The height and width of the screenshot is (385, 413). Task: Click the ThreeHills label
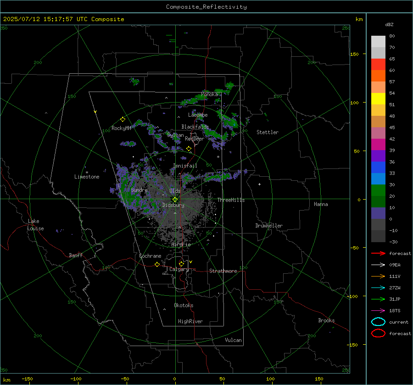(x=231, y=200)
